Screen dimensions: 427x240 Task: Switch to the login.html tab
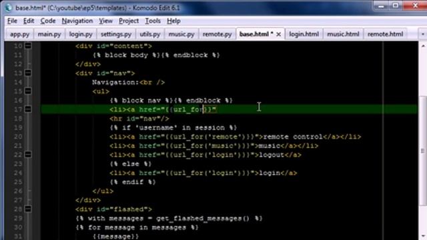tap(304, 34)
